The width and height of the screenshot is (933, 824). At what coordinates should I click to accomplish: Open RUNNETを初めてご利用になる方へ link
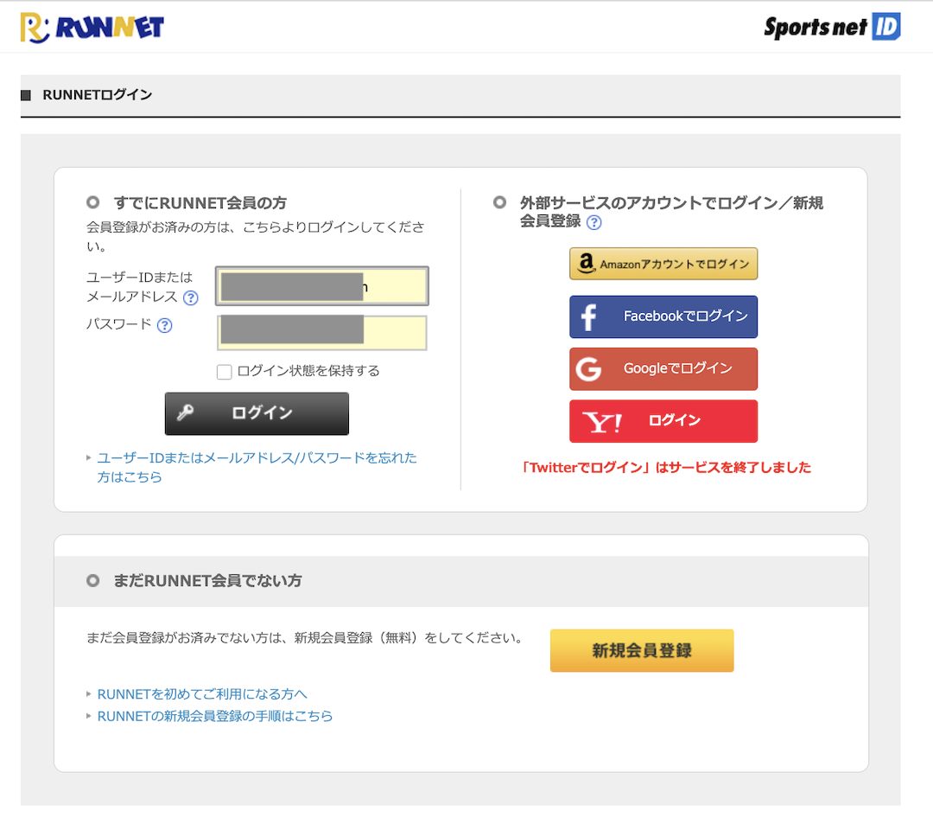click(x=202, y=694)
